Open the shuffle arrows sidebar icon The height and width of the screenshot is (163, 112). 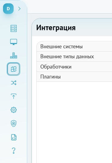pyautogui.click(x=14, y=83)
